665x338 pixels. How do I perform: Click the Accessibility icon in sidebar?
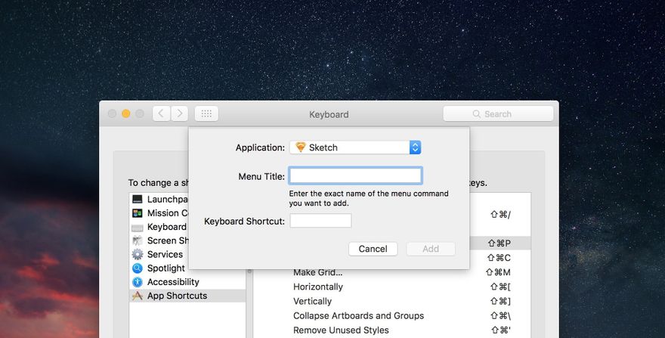[138, 282]
